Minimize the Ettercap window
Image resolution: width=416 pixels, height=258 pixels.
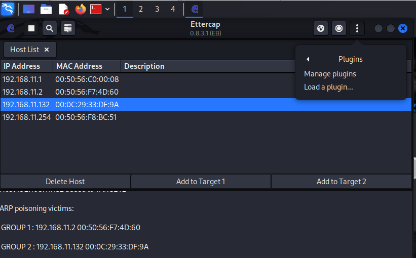pos(379,28)
